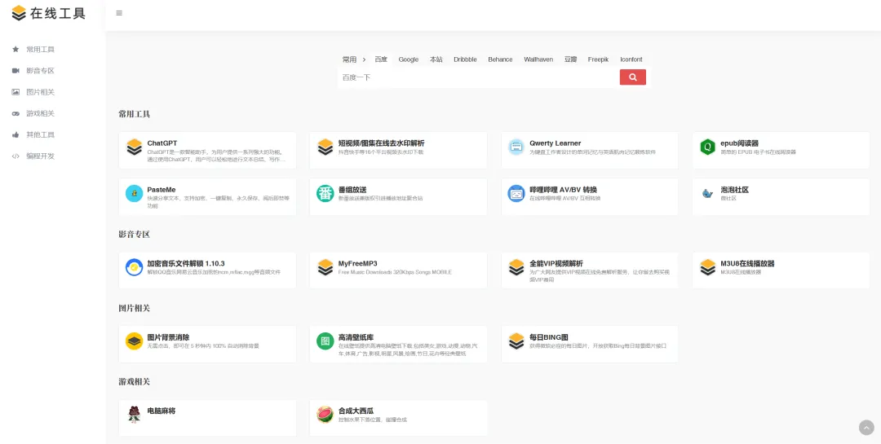Click the 每日BING图 stack icon
This screenshot has height=444, width=881.
516,341
